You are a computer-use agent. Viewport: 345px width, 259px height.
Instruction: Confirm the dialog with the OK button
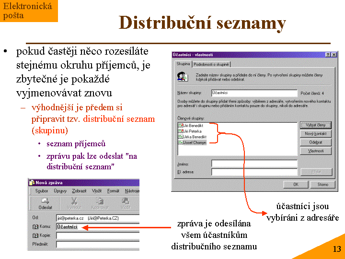click(x=296, y=184)
